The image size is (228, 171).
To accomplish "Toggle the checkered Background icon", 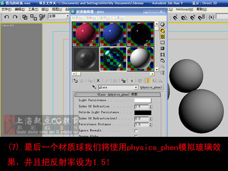I will [x=162, y=36].
